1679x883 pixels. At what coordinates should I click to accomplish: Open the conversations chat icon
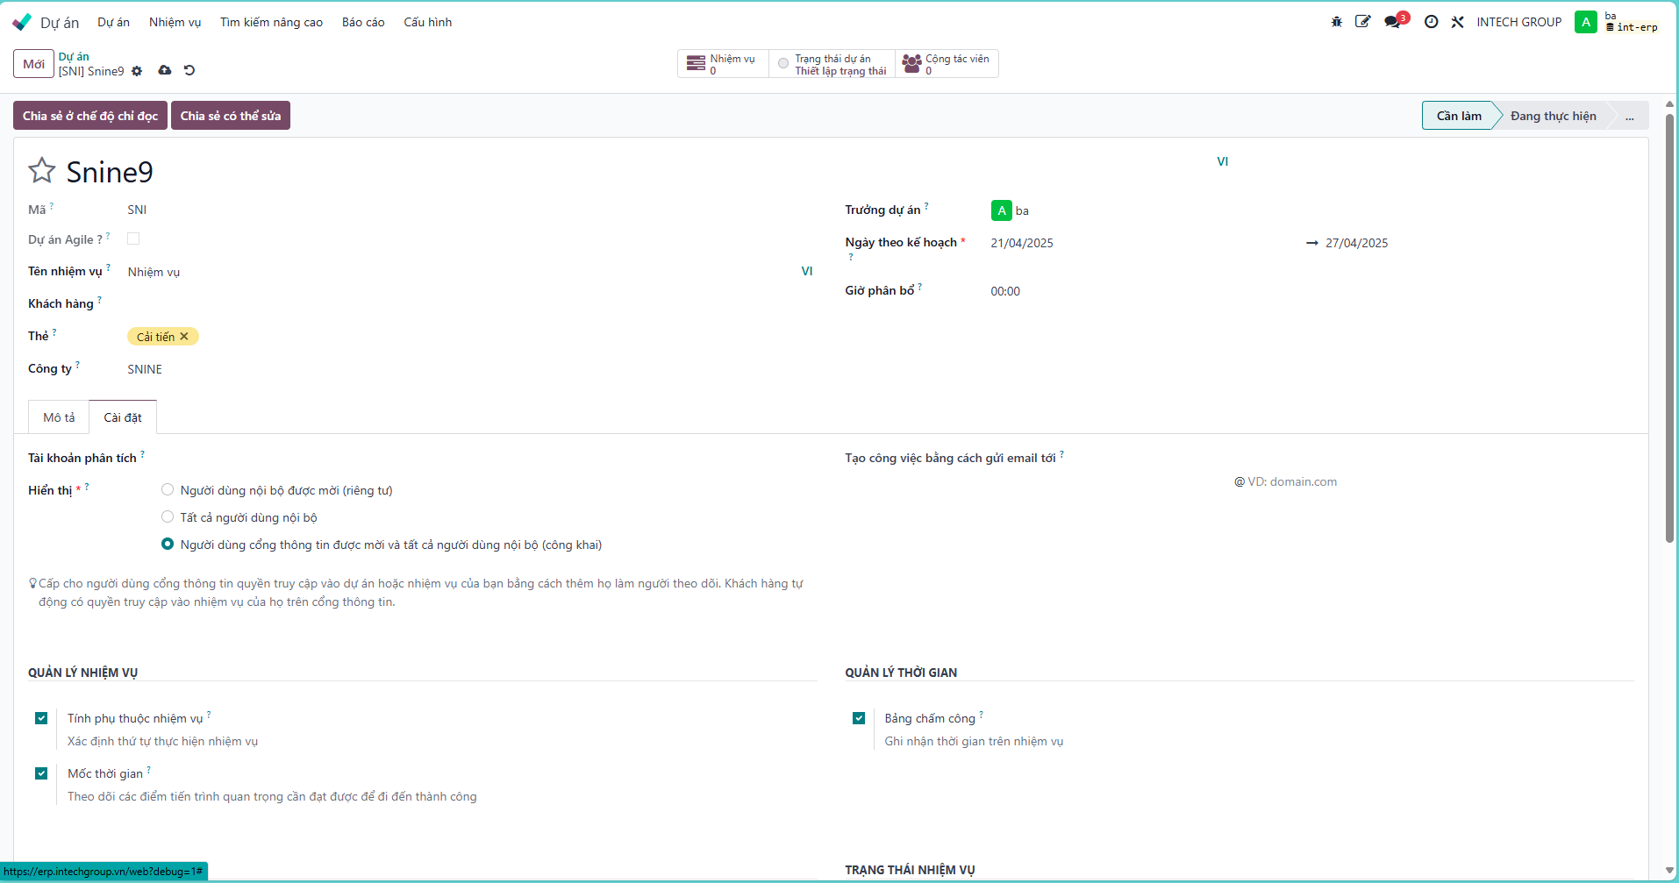pyautogui.click(x=1392, y=22)
